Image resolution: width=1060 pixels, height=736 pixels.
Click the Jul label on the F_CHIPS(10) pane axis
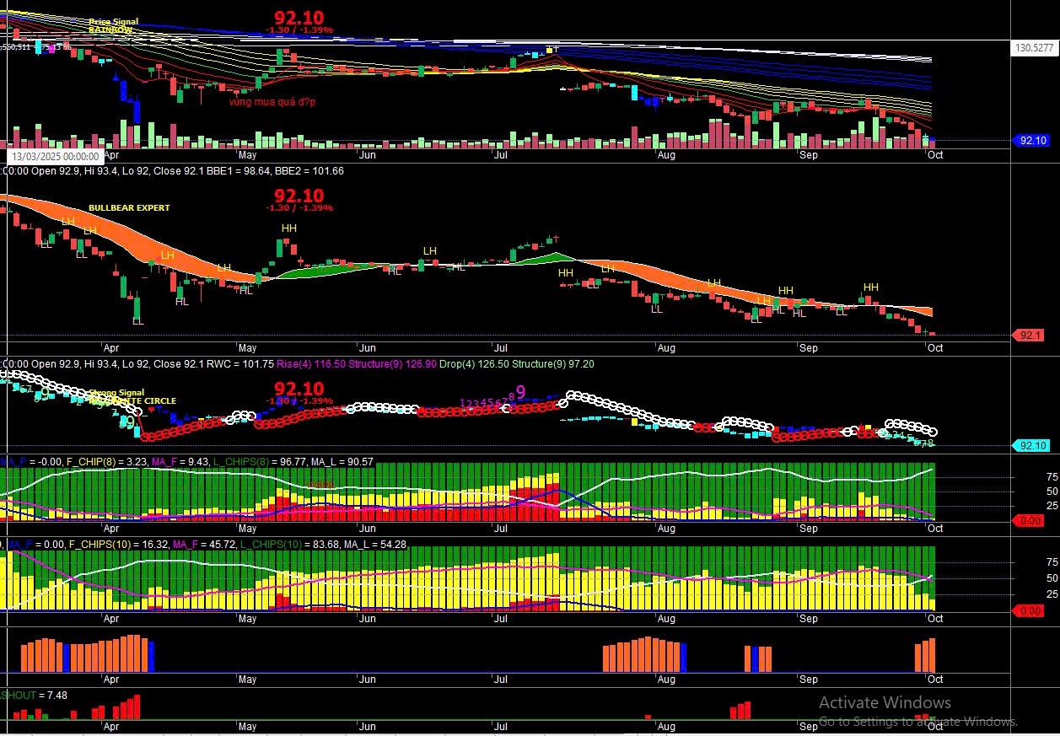pyautogui.click(x=501, y=618)
